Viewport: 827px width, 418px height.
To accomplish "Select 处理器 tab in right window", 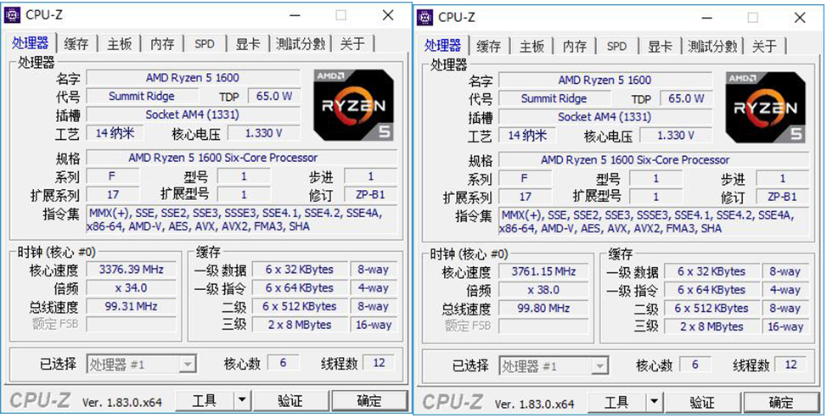I will [443, 45].
